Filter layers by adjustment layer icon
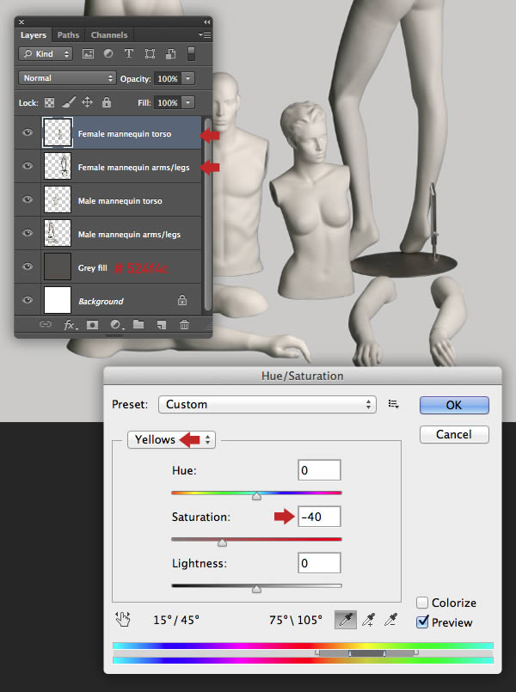516x692 pixels. tap(108, 53)
